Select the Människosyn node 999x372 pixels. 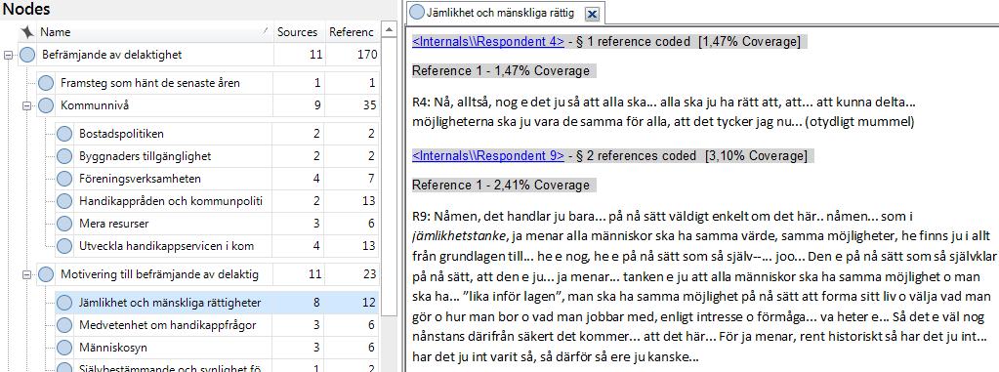(x=217, y=348)
